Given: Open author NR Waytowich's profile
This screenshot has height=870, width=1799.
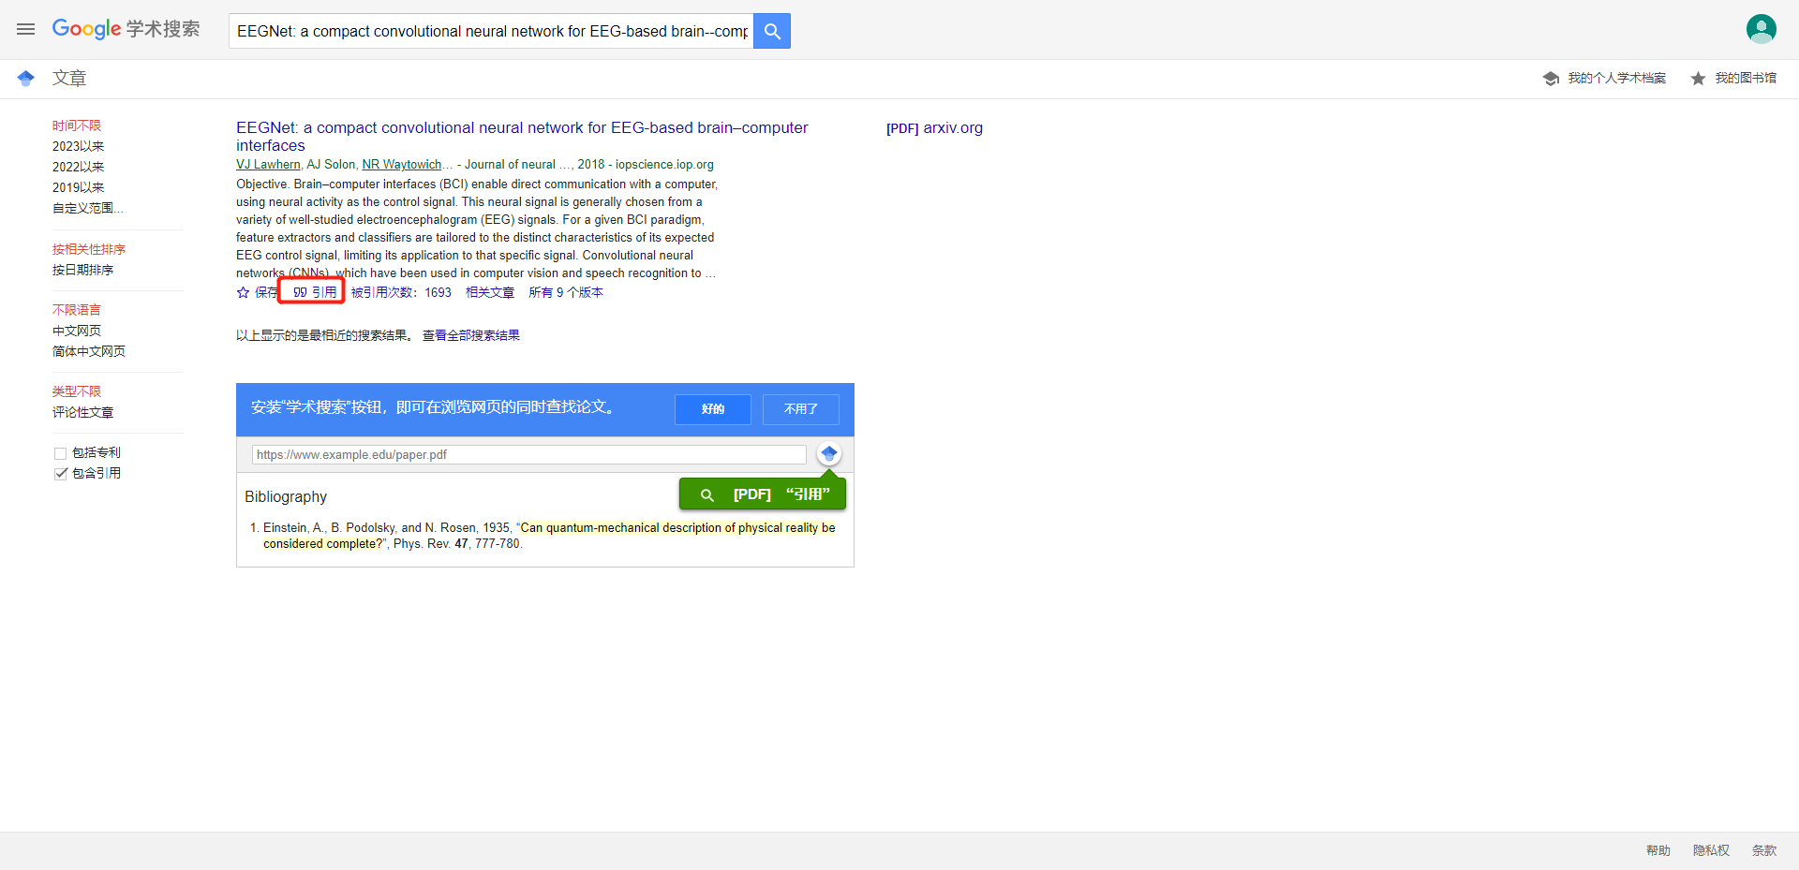Looking at the screenshot, I should point(402,165).
